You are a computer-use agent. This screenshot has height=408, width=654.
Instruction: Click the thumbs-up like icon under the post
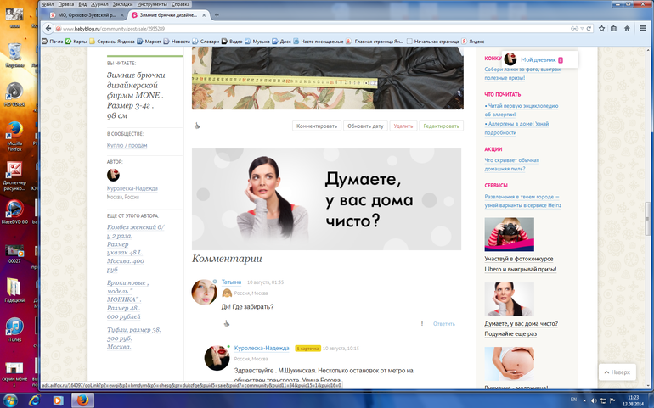click(x=197, y=126)
